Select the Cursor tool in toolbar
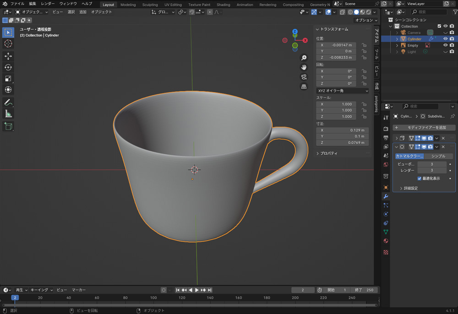The image size is (458, 314). (x=8, y=43)
